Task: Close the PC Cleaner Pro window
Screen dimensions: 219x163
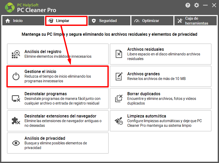Action: pos(214,5)
